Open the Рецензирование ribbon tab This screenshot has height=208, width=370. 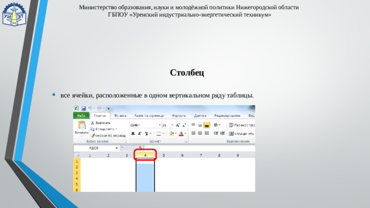tap(227, 116)
